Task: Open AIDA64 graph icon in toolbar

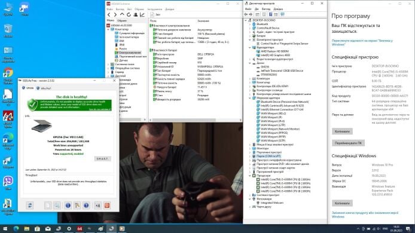Action: pyautogui.click(x=142, y=14)
